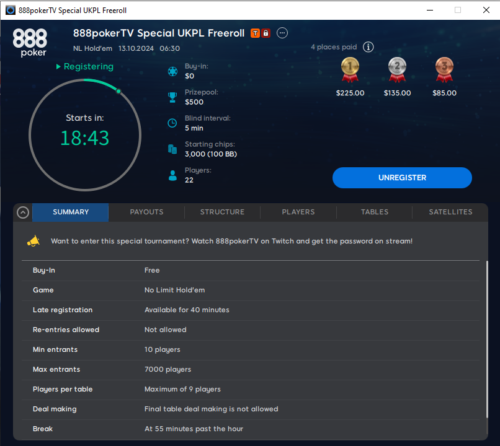This screenshot has height=446, width=500.
Task: Click the green Registering play arrow
Action: coord(58,66)
